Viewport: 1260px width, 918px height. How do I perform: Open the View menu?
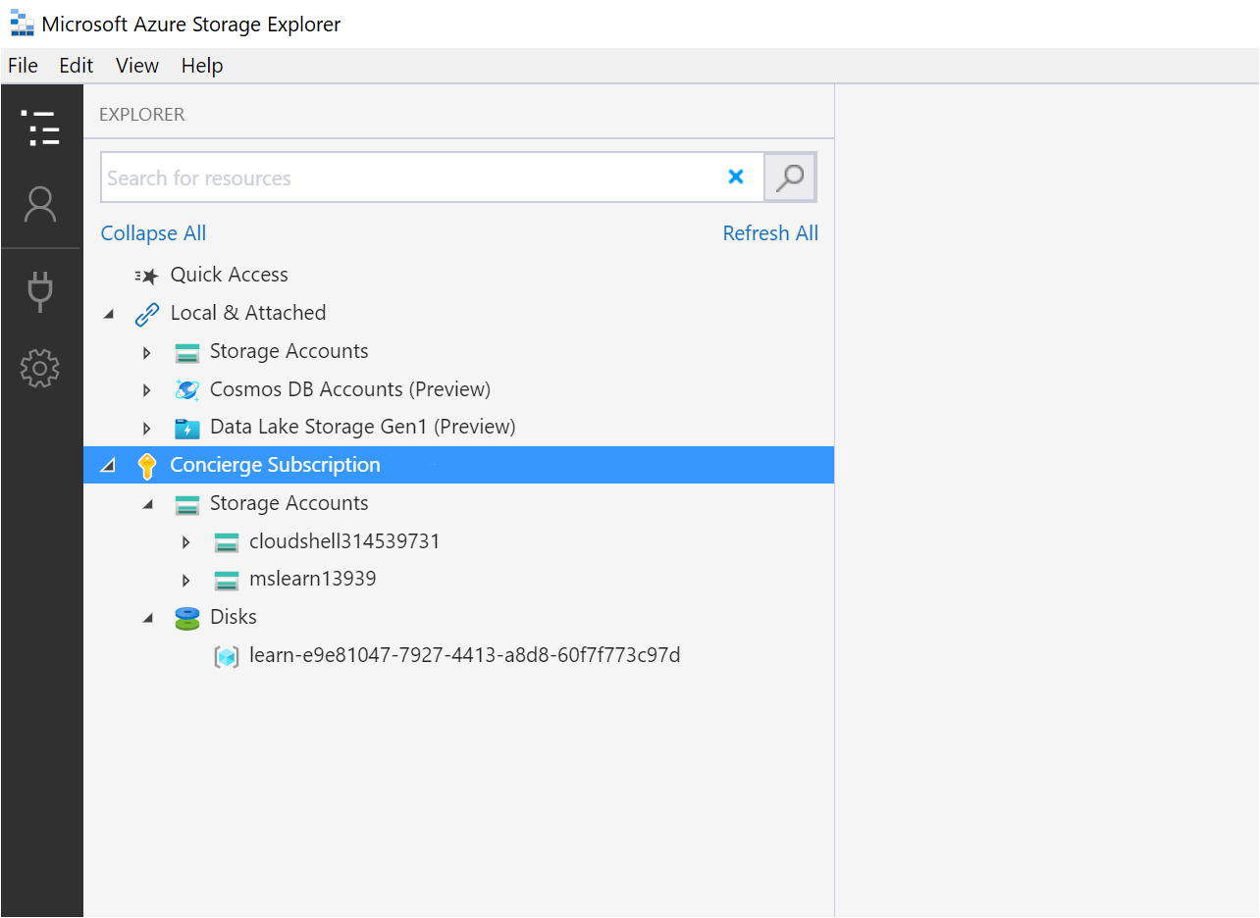tap(136, 65)
